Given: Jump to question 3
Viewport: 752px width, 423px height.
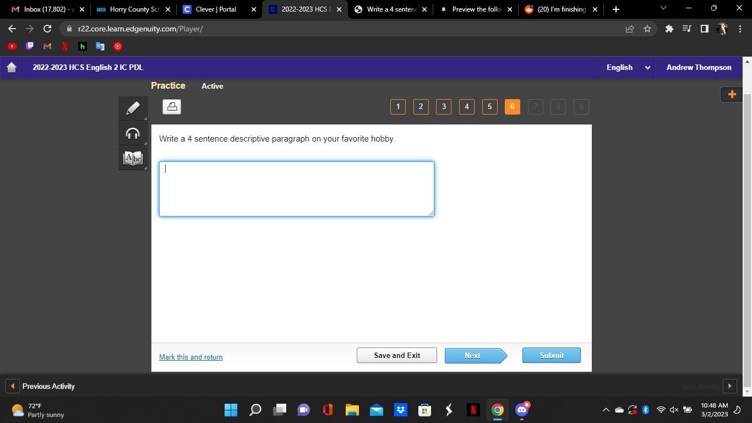Looking at the screenshot, I should [x=444, y=107].
